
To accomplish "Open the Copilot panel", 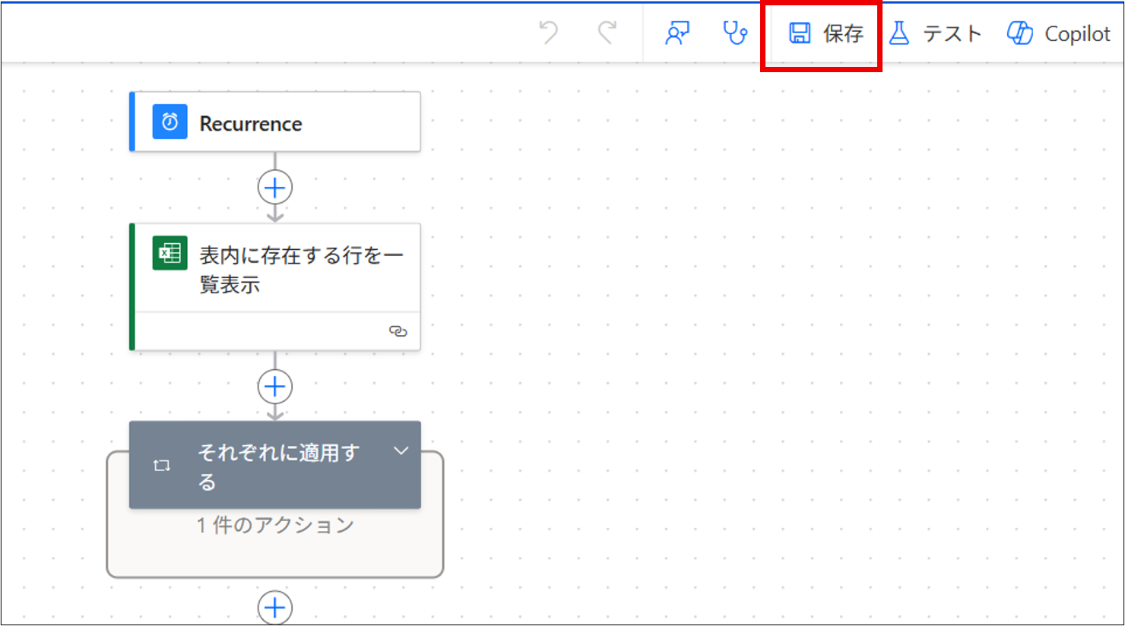I will pos(1059,33).
